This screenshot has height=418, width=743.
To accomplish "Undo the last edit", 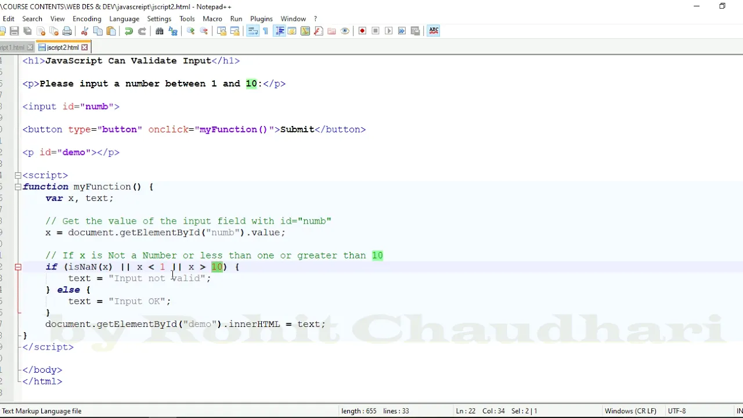I will tap(128, 31).
